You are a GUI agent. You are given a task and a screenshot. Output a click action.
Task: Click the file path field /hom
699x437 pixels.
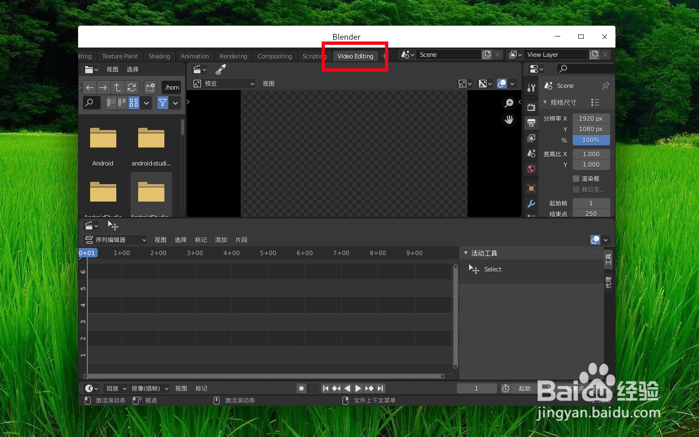(x=171, y=87)
